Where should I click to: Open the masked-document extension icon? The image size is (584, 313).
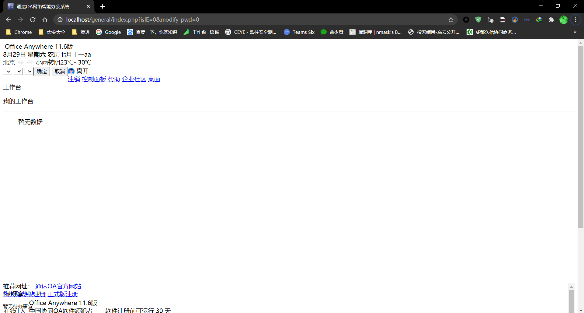coord(502,20)
